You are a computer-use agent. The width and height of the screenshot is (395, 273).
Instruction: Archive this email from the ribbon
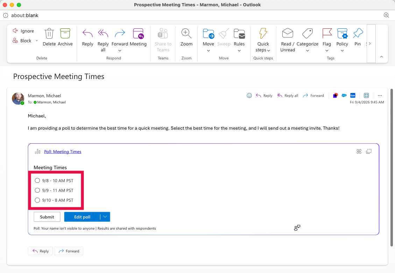pyautogui.click(x=65, y=34)
